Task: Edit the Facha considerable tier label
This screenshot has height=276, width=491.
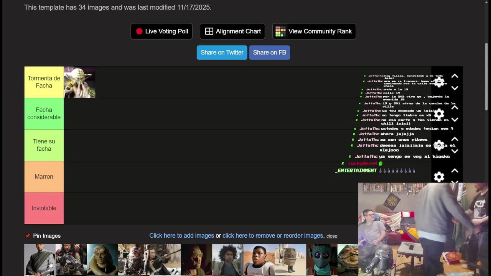Action: [x=44, y=113]
